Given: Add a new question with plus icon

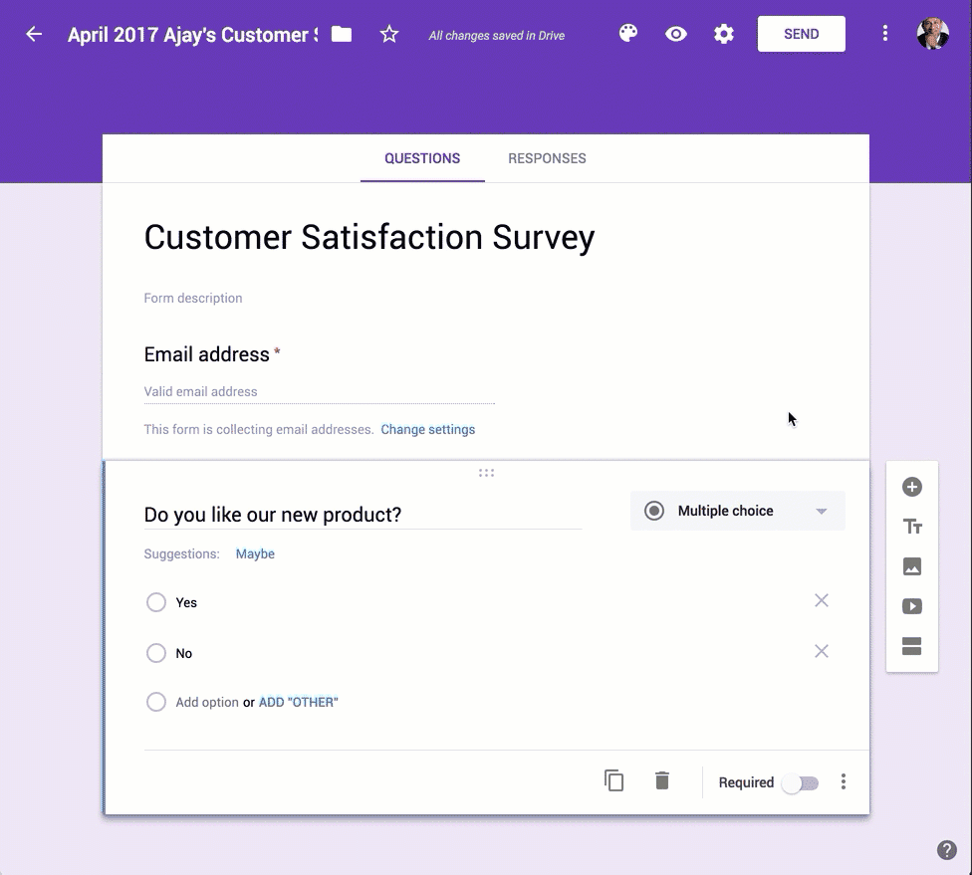Looking at the screenshot, I should tap(911, 487).
